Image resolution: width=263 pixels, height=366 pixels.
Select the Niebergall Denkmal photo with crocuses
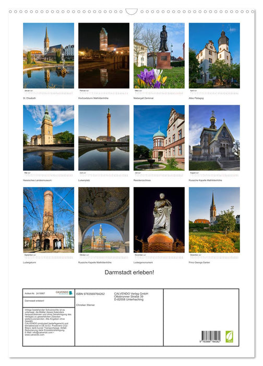pyautogui.click(x=159, y=55)
